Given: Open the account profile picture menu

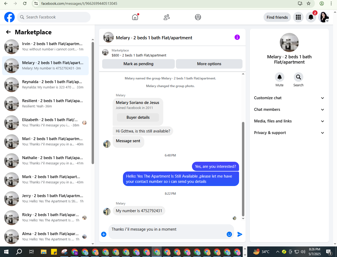Looking at the screenshot, I should point(324,17).
